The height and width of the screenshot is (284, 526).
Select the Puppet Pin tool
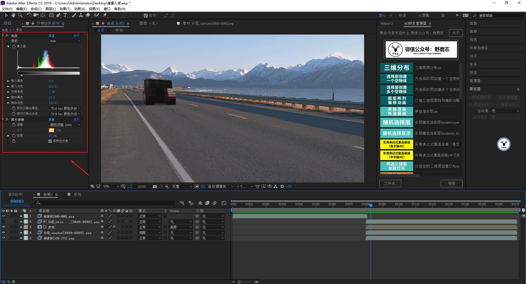pyautogui.click(x=105, y=15)
